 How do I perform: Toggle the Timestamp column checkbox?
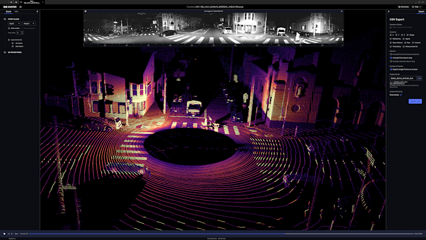coord(391,47)
